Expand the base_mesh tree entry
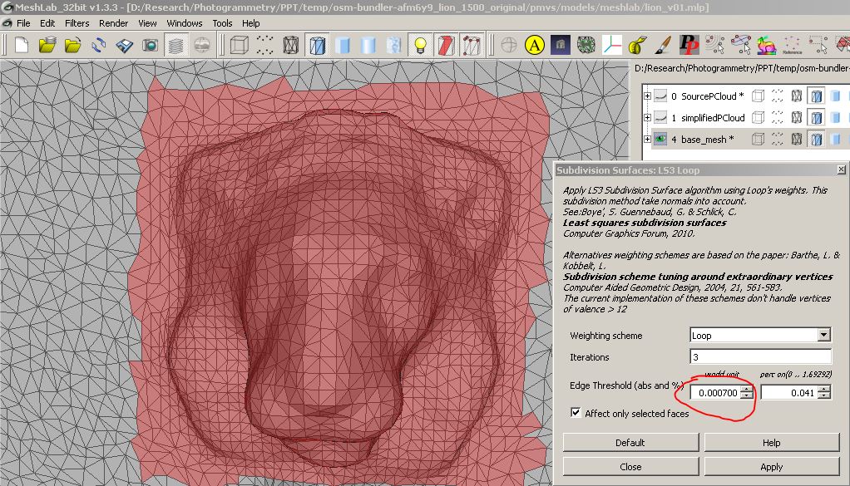Screen dimensions: 850x486 (648, 139)
